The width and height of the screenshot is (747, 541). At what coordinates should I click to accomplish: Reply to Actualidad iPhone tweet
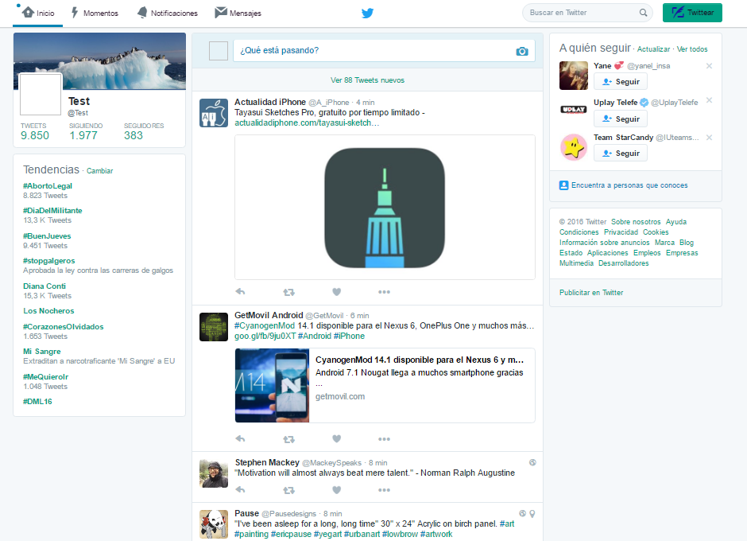click(x=240, y=291)
